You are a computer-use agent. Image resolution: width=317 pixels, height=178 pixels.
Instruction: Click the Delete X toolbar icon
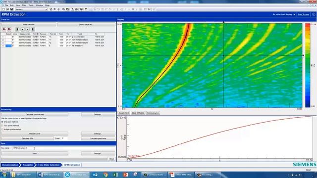coord(54,9)
